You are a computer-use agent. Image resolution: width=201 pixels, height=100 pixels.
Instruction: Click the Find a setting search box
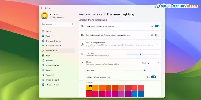pos(58,24)
